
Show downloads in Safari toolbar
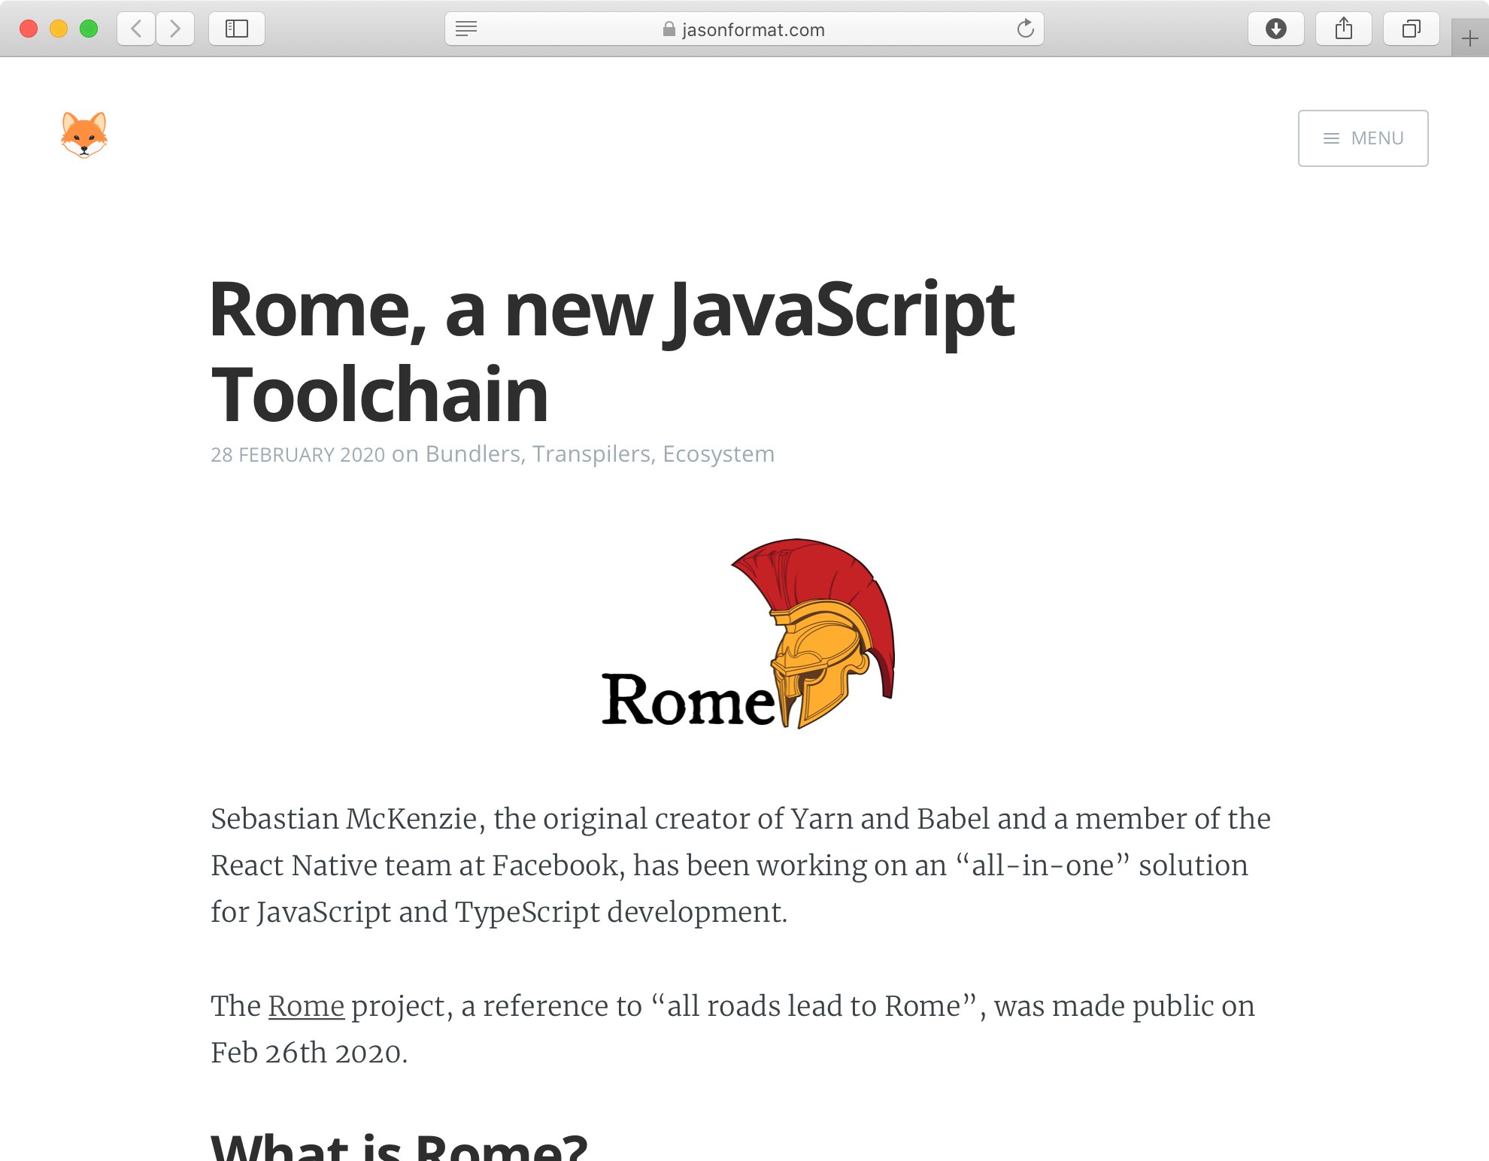(x=1276, y=29)
